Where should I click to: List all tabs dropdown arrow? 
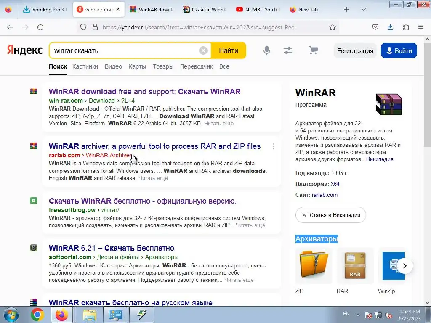(363, 9)
